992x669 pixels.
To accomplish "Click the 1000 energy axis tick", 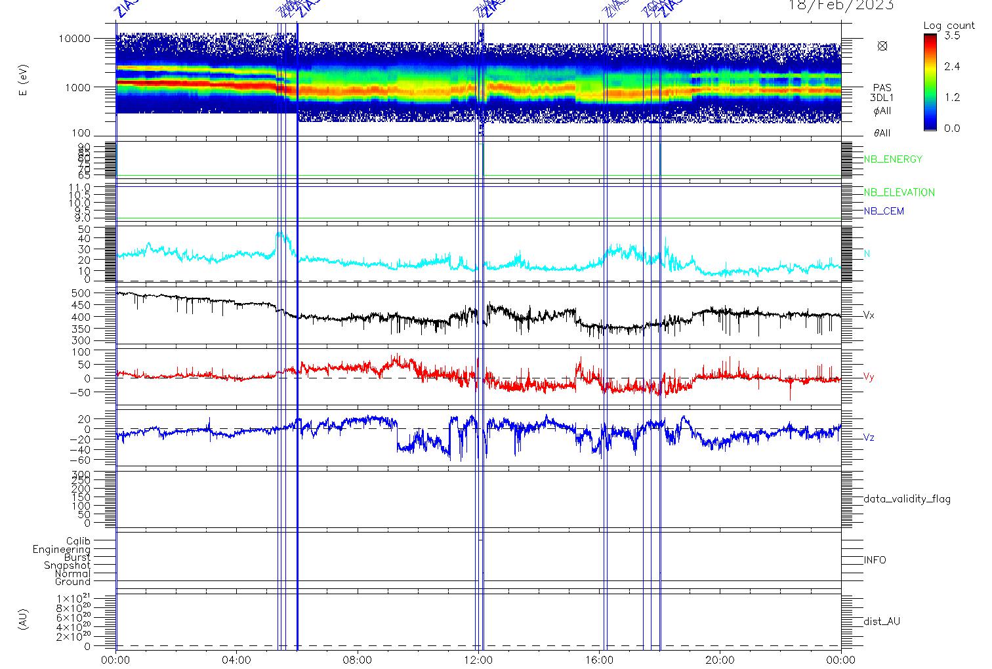I will point(78,87).
